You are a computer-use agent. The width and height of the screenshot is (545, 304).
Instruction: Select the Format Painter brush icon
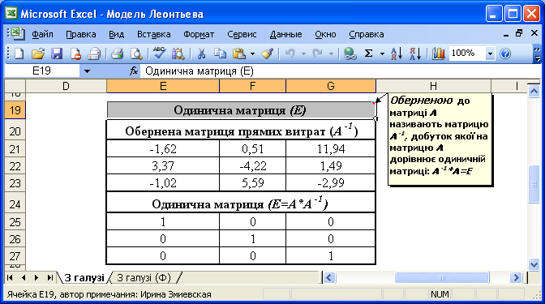[x=267, y=54]
